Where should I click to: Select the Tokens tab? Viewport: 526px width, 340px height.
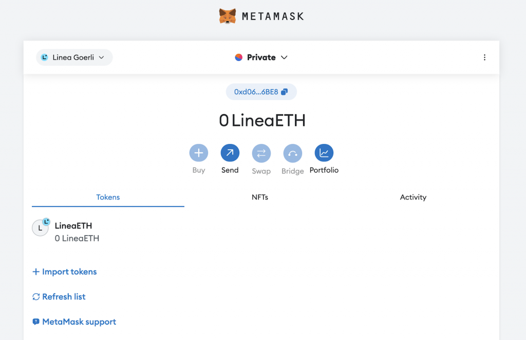[x=108, y=197]
